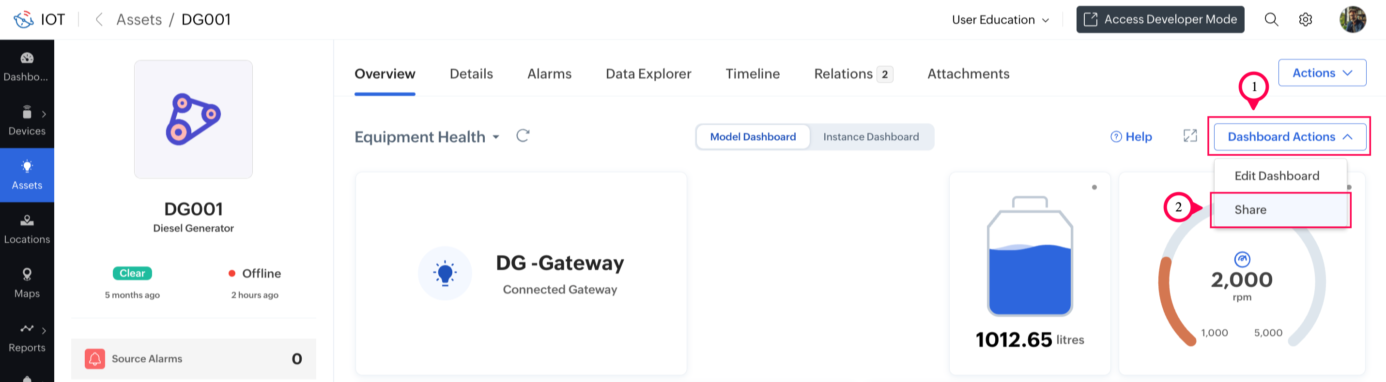Select Share from Dashboard Actions menu

click(1250, 210)
